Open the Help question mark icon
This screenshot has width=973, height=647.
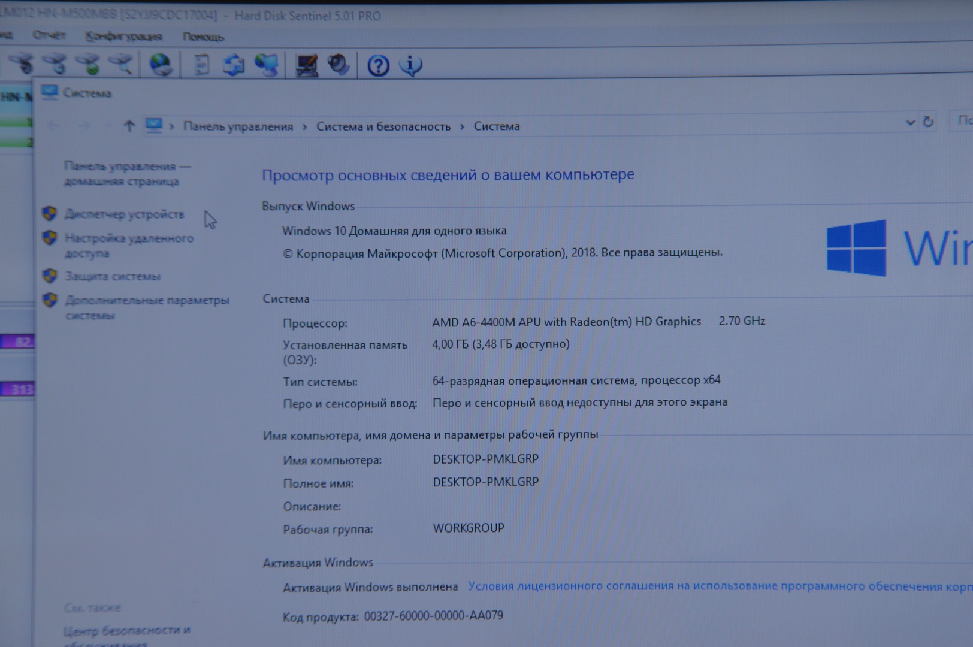coord(378,65)
